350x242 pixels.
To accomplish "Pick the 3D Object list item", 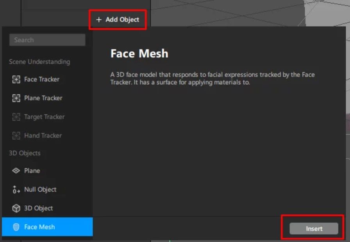I will 47,208.
